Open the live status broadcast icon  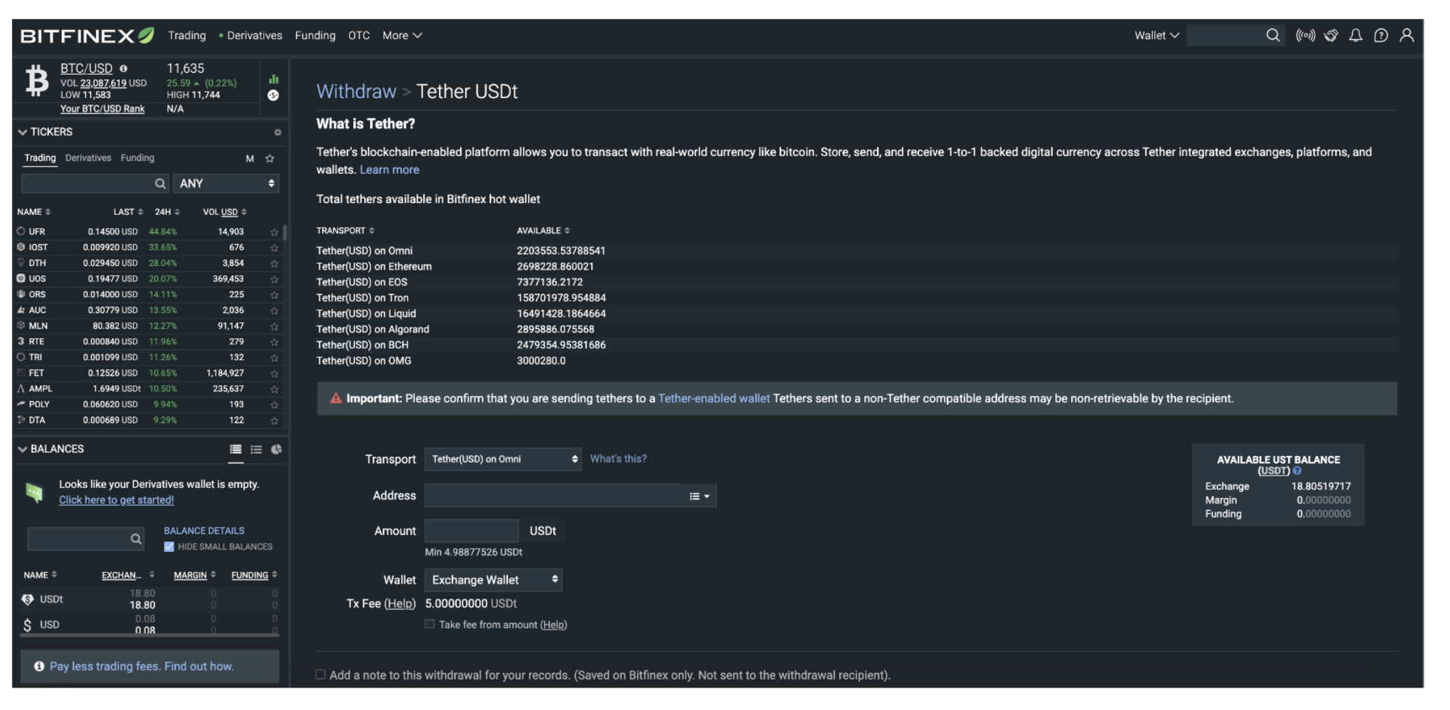click(1305, 35)
